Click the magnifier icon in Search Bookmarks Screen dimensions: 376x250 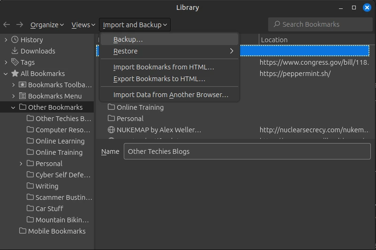pyautogui.click(x=277, y=24)
